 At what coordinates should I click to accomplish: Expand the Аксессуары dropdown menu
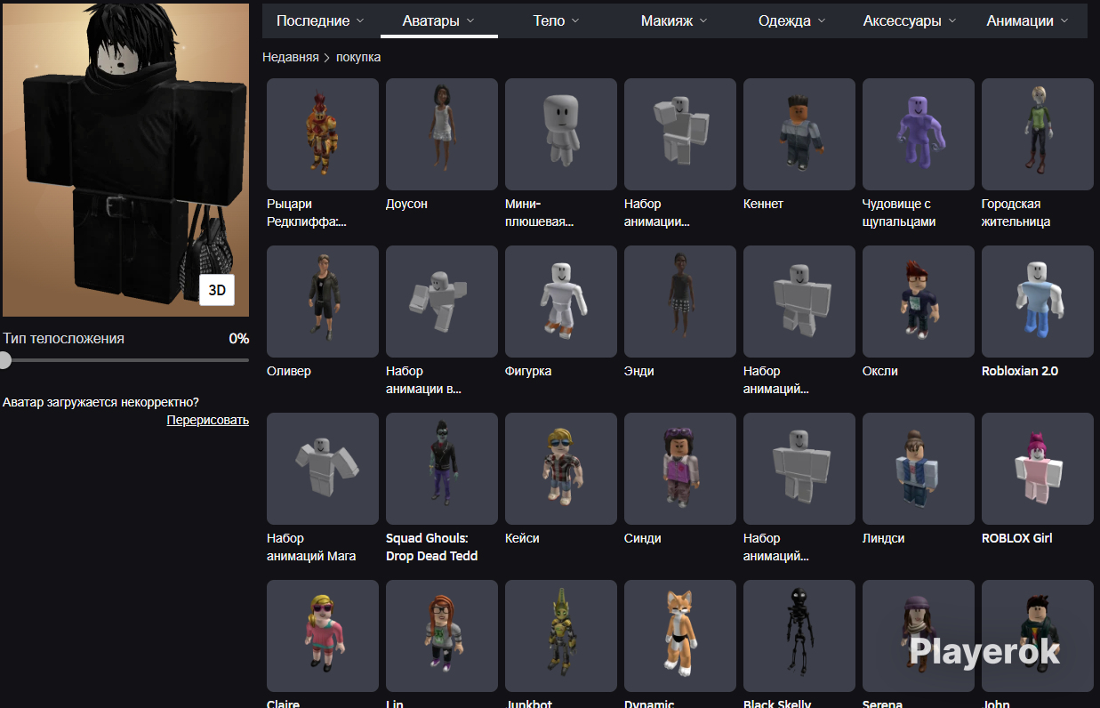910,20
